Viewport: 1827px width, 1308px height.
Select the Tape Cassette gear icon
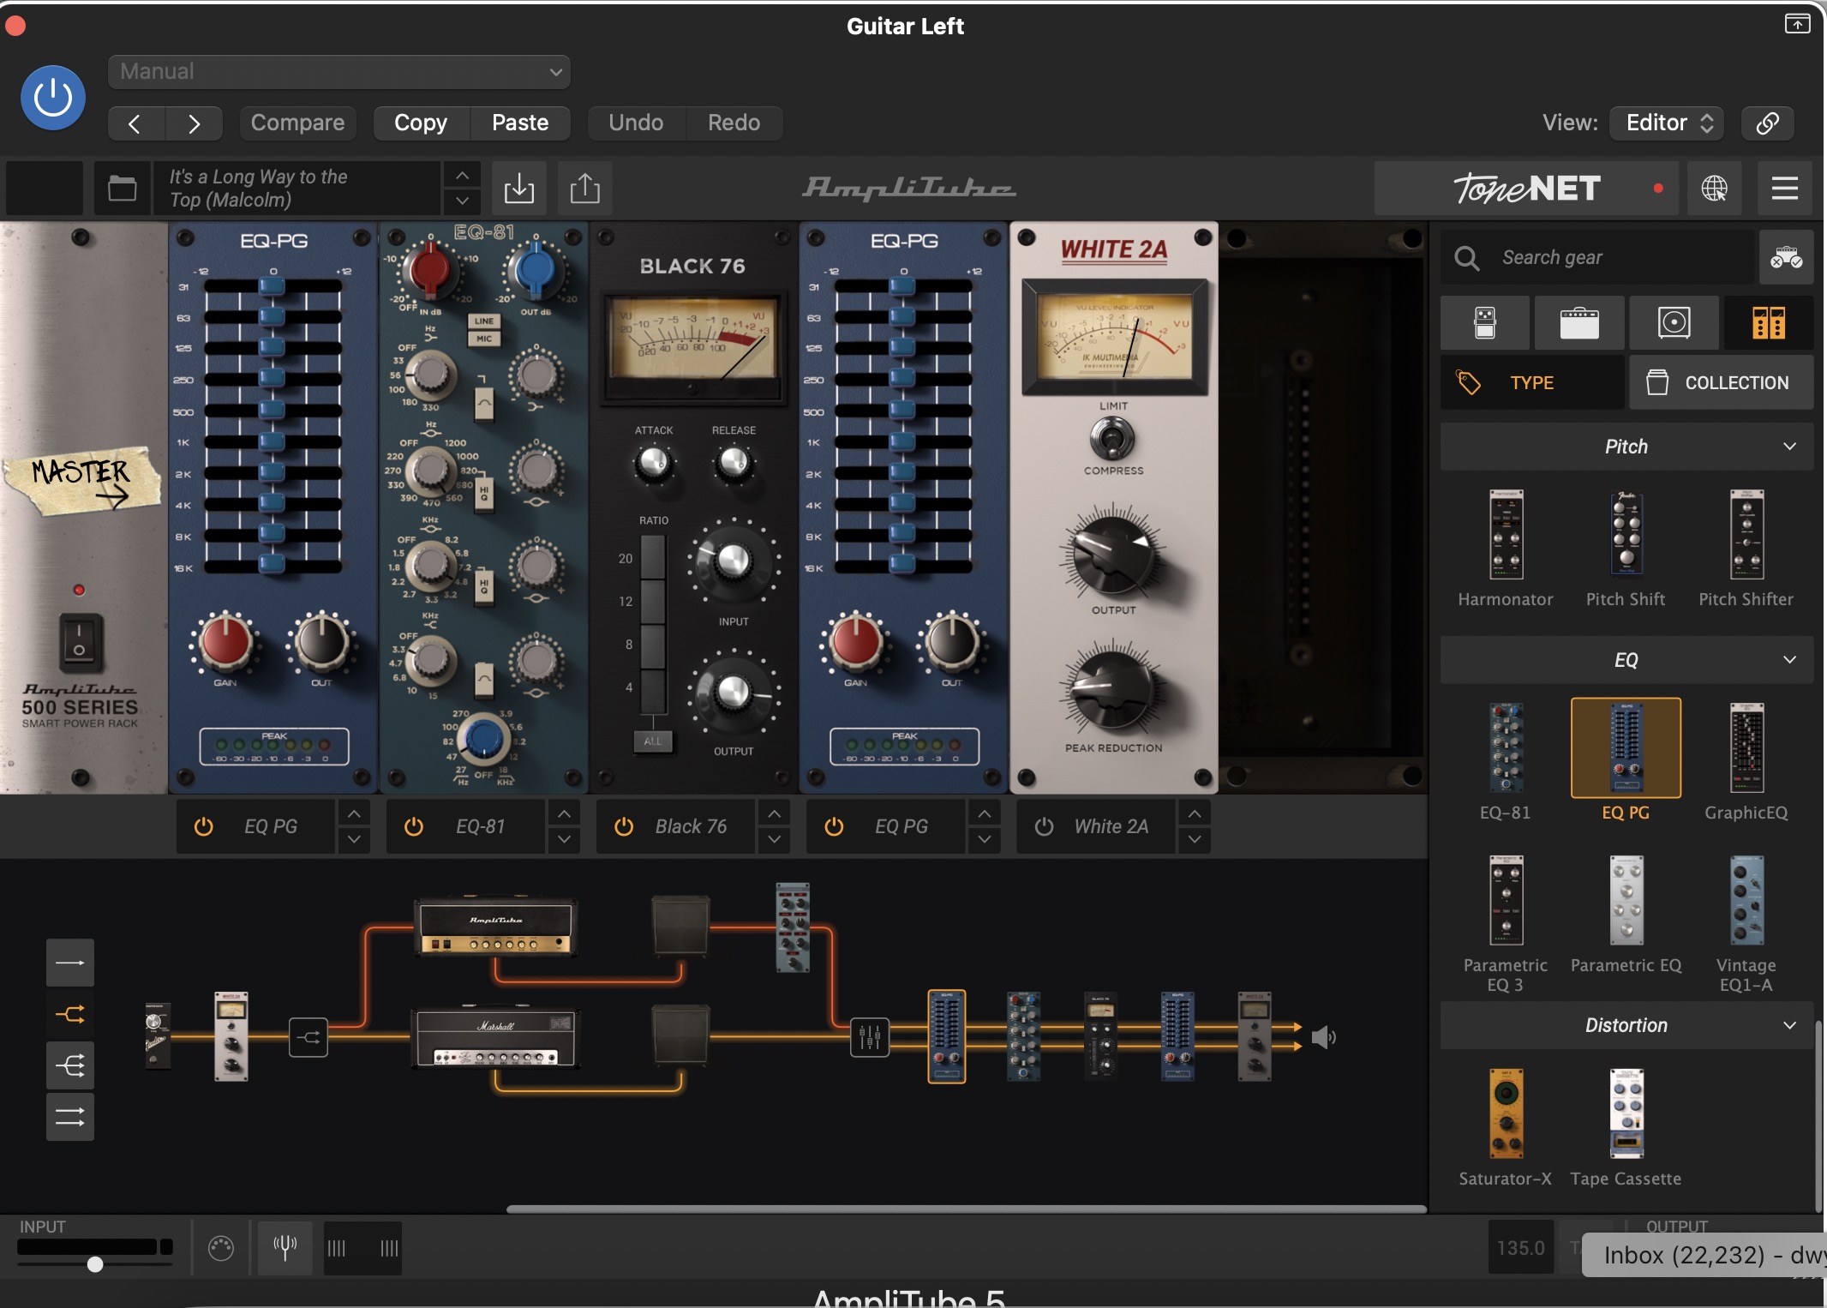click(x=1626, y=1114)
